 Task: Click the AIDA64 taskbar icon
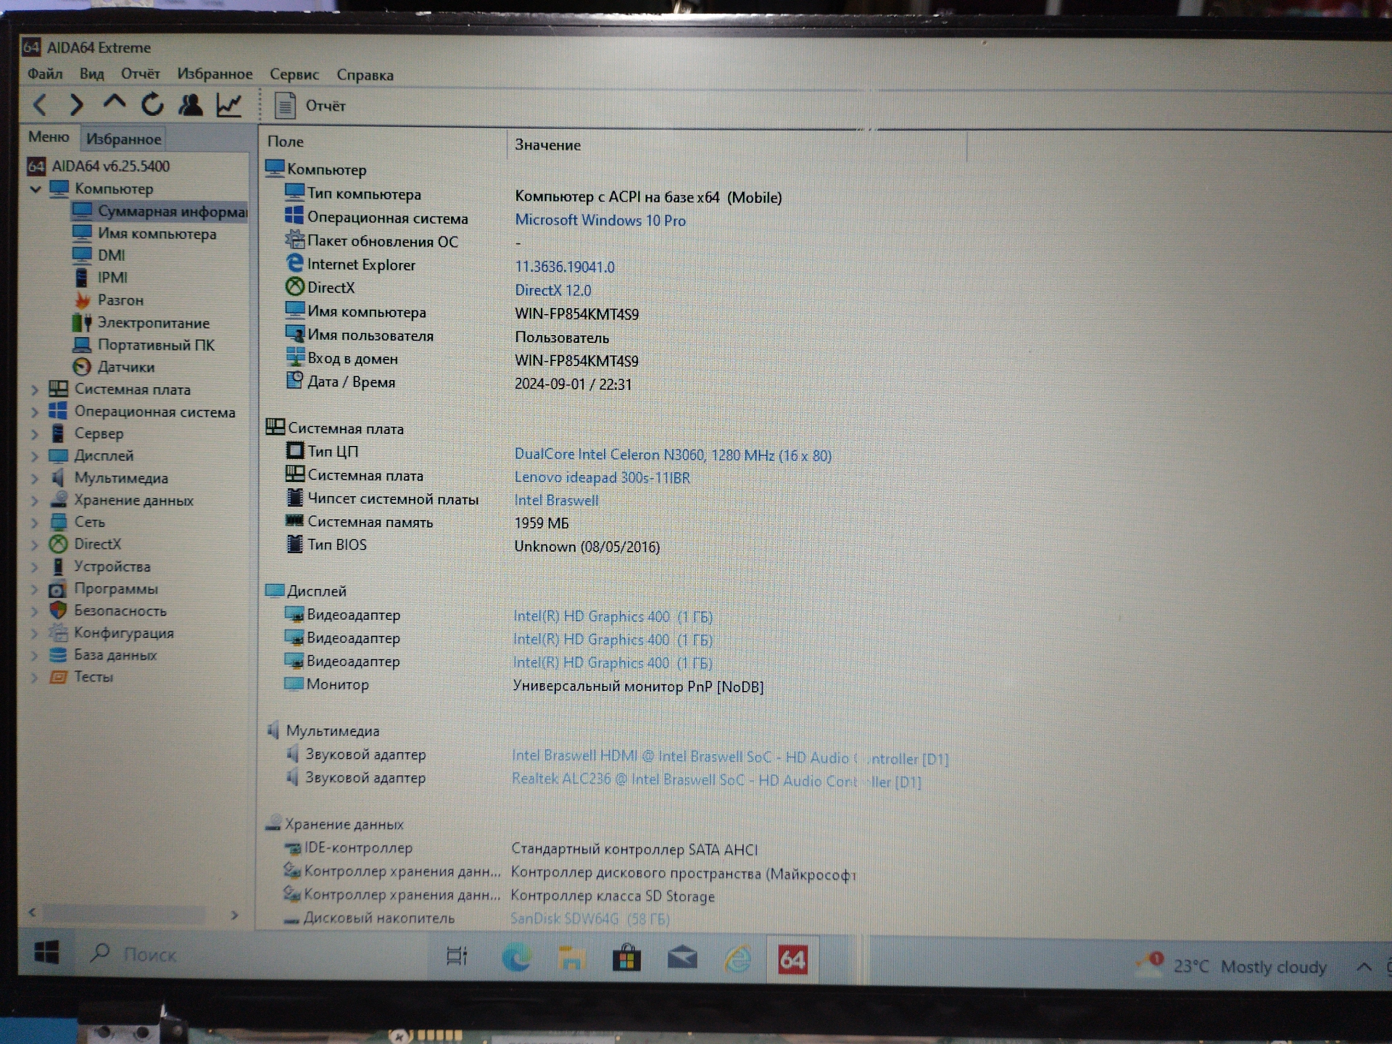(x=792, y=960)
